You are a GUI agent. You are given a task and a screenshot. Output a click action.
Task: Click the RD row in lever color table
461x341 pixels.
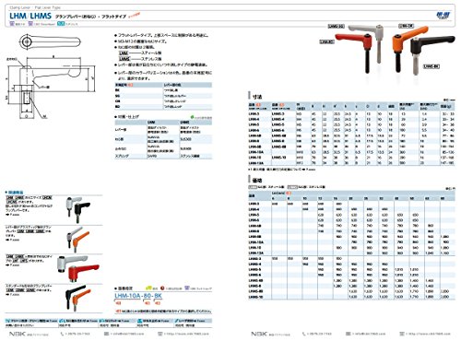(x=163, y=107)
